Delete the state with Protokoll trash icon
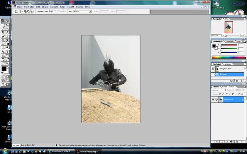This screenshot has width=247, height=154. point(242,80)
